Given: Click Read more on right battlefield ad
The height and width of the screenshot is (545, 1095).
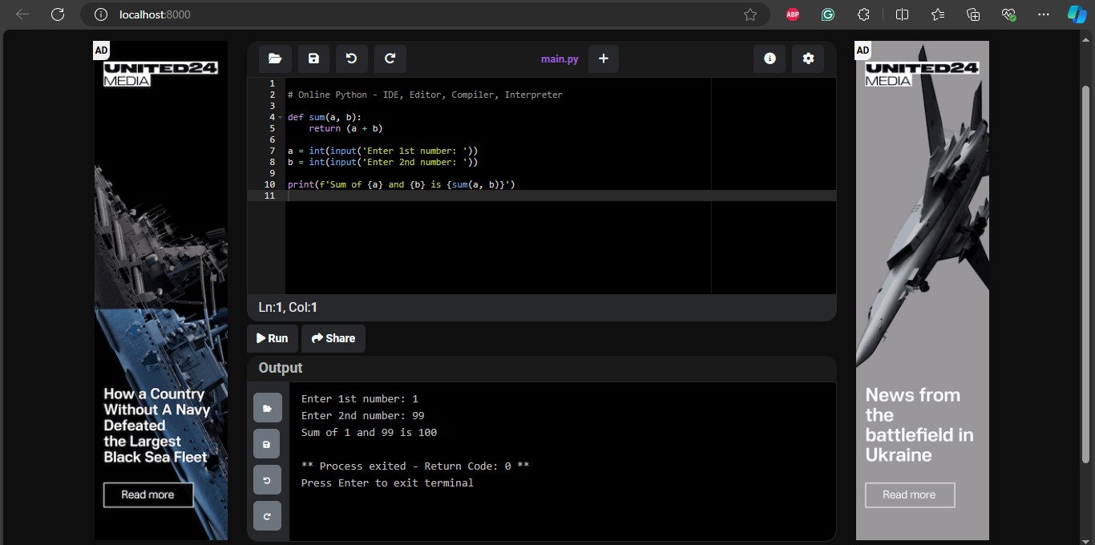Looking at the screenshot, I should [910, 495].
